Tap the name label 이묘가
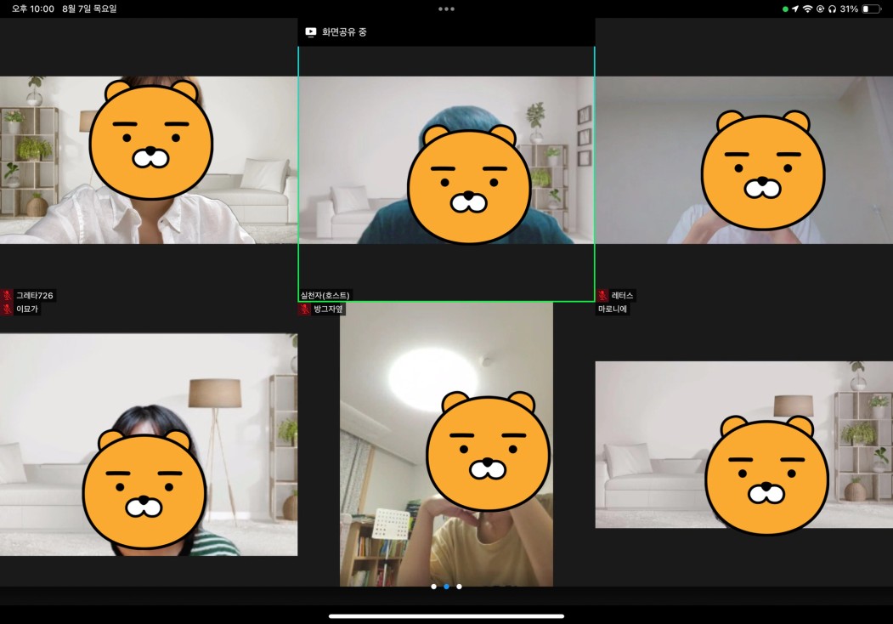The width and height of the screenshot is (893, 624). tap(27, 309)
